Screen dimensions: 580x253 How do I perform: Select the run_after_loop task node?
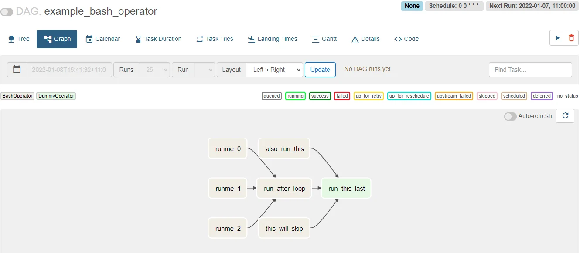point(284,189)
